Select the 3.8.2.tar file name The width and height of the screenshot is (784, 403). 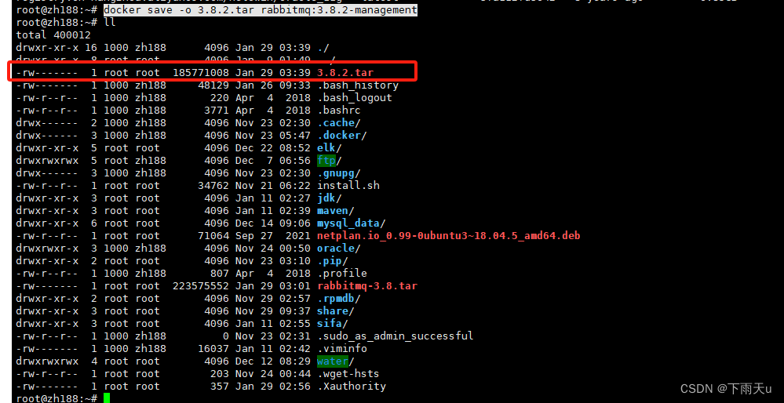pyautogui.click(x=345, y=73)
